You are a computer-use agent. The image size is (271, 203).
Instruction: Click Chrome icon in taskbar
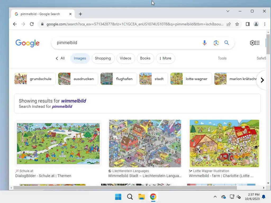pyautogui.click(x=153, y=197)
